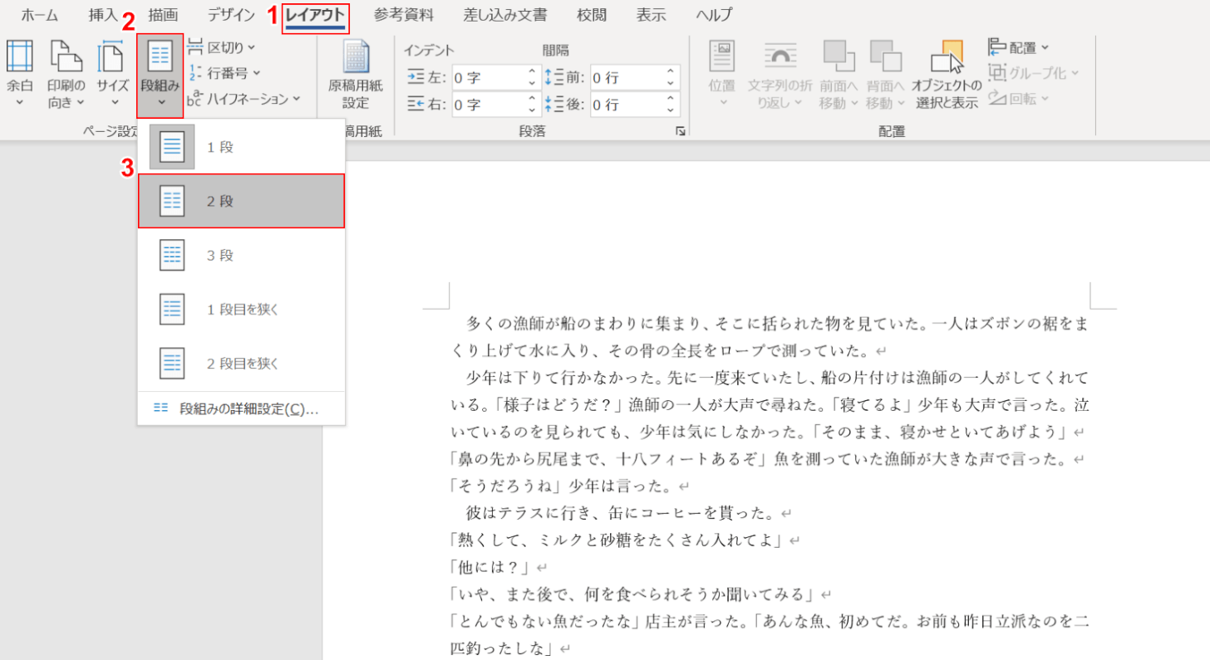Click the サイズ paper size icon

pos(112,58)
